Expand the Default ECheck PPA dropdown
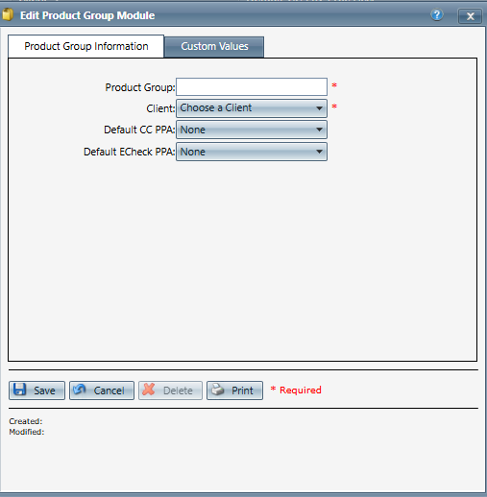Screen dimensions: 487x497 pyautogui.click(x=252, y=152)
